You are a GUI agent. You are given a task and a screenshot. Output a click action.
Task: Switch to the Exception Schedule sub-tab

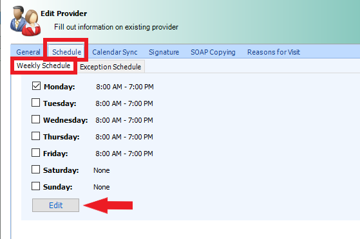point(110,67)
